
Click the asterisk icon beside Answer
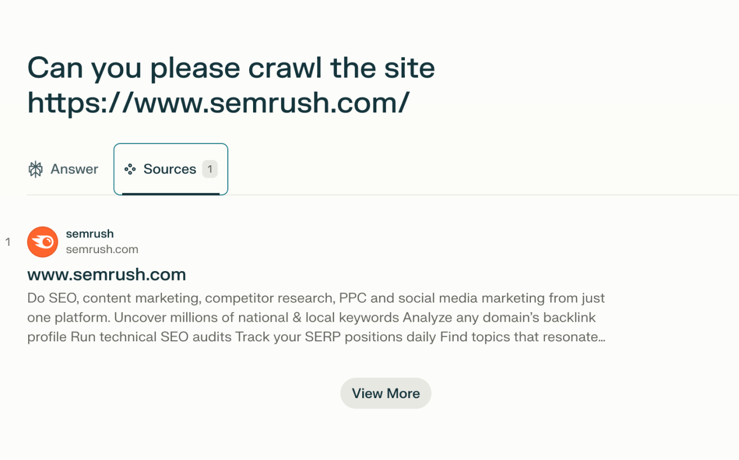point(35,168)
